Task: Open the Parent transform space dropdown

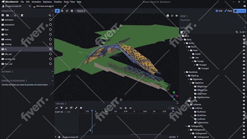Action: 81,11
